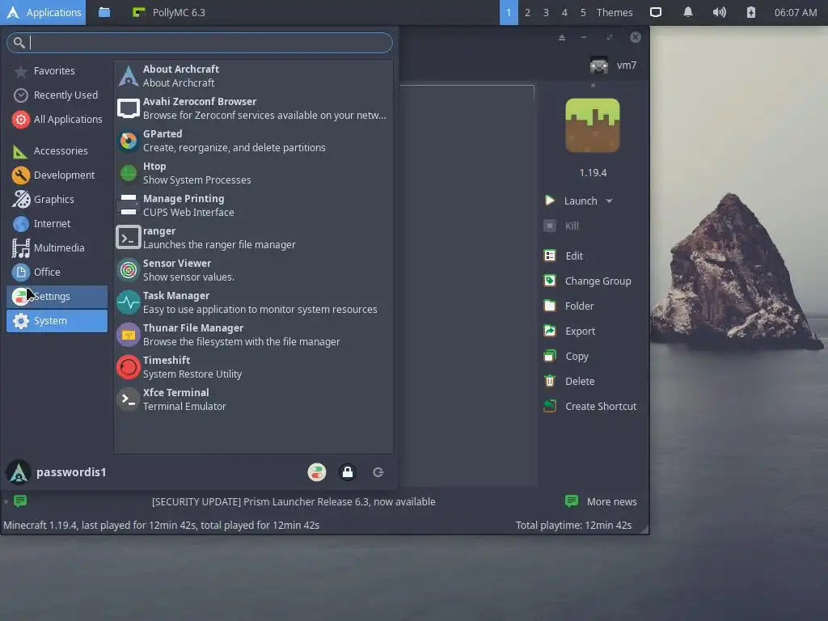The image size is (828, 621).
Task: Expand the Launch dropdown arrow
Action: (x=610, y=201)
